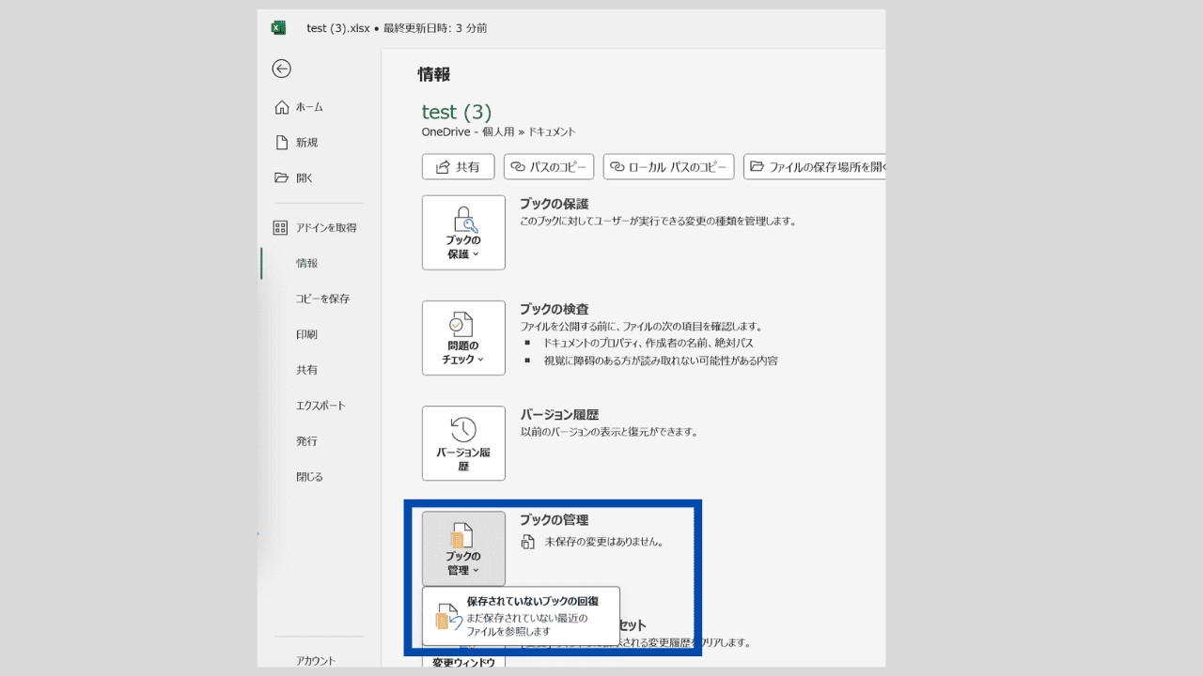Click title bar text test (3).xlsx
The image size is (1203, 676).
[338, 28]
